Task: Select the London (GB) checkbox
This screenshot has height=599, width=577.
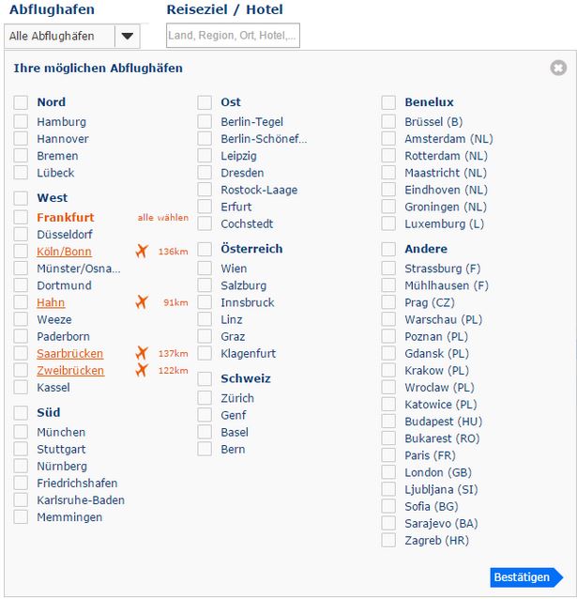Action: pyautogui.click(x=388, y=472)
